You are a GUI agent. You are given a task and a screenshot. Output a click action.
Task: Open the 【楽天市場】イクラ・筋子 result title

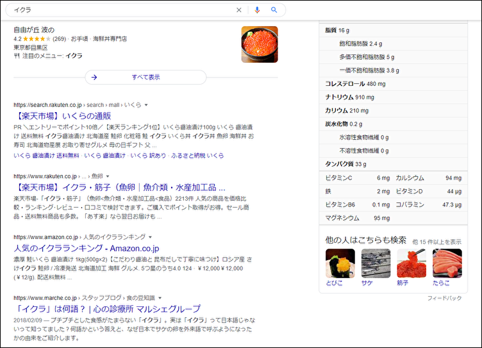(120, 187)
